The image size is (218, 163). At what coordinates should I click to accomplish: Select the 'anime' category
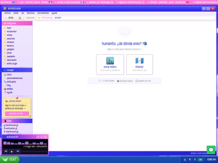coord(8,35)
